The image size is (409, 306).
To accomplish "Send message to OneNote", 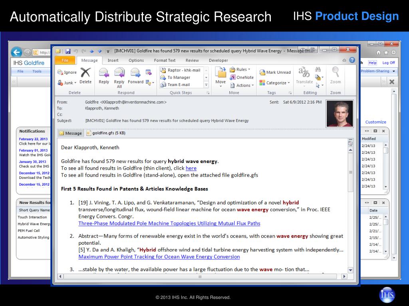I will tap(242, 77).
